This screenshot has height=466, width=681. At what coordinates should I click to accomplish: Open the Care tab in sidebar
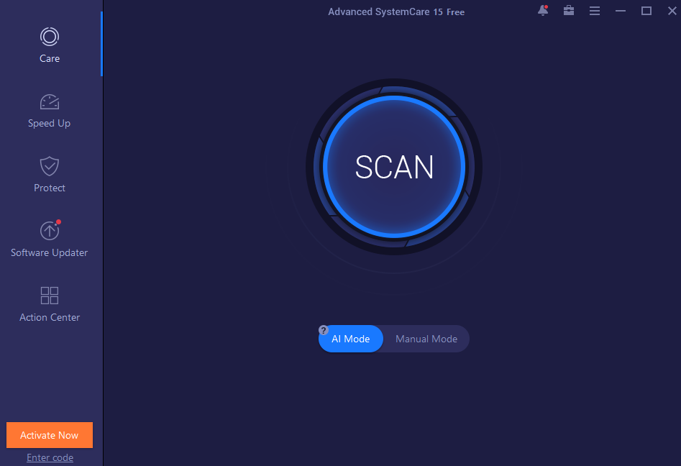pos(50,45)
